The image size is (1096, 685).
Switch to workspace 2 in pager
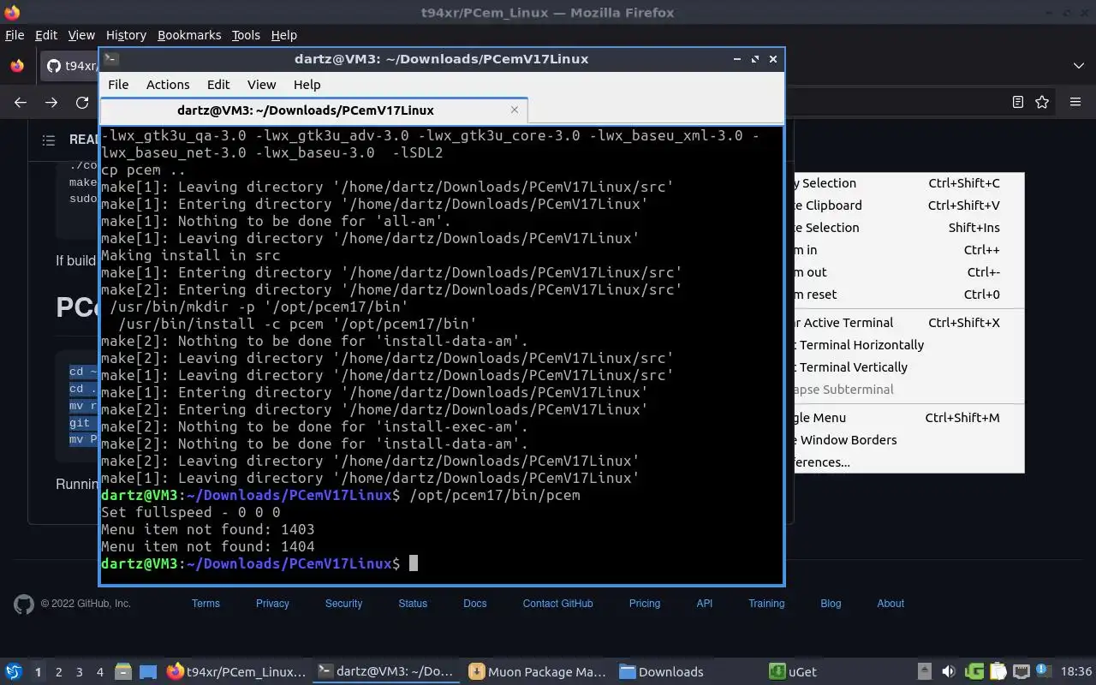tap(58, 672)
